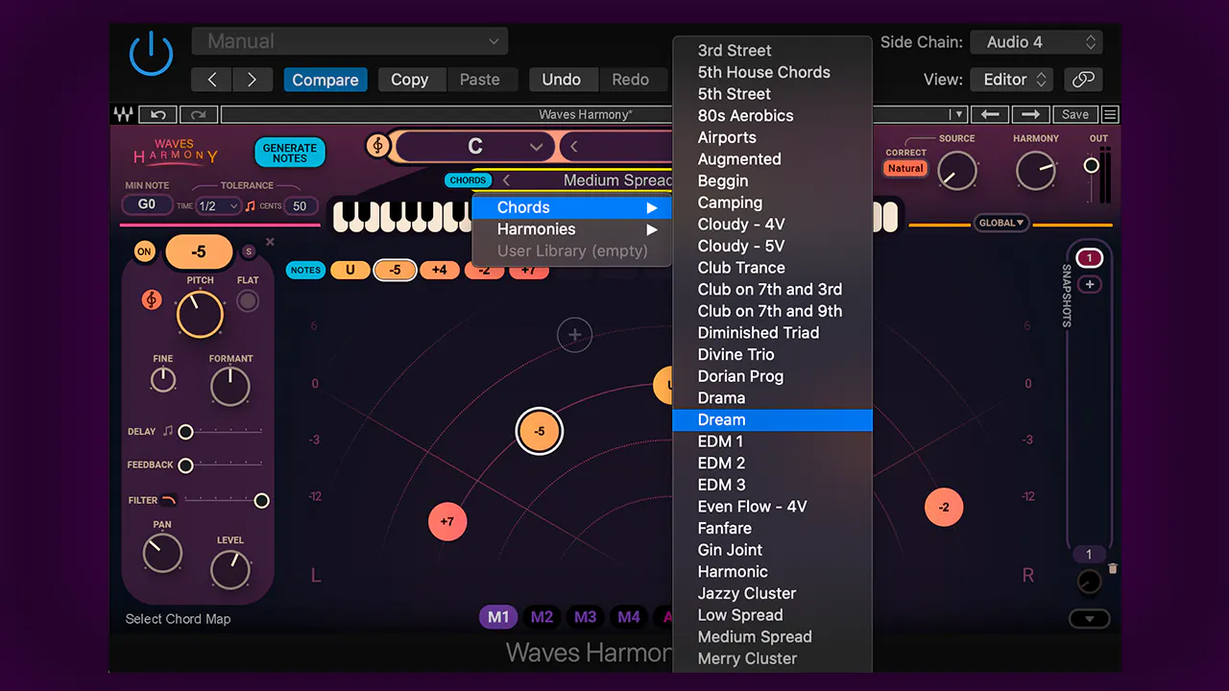The height and width of the screenshot is (691, 1229).
Task: Click the MIN NOTE G0 field
Action: pos(147,204)
